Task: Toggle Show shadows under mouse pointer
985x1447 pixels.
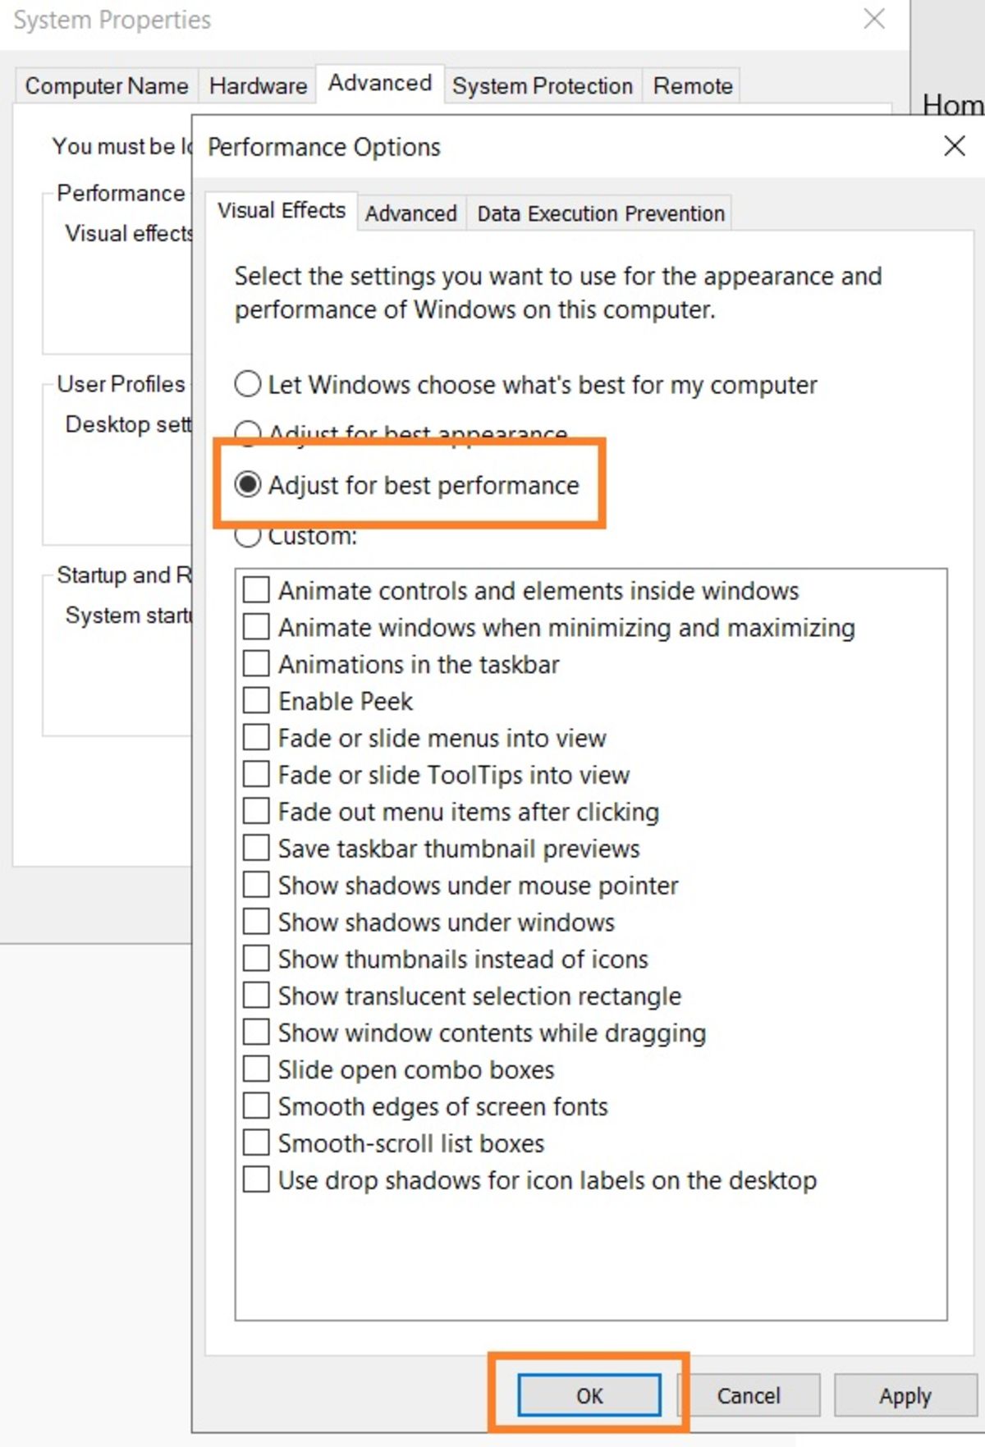Action: 256,885
